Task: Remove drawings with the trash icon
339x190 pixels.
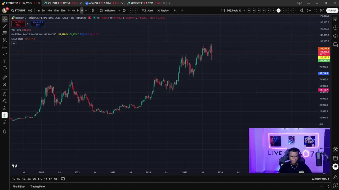Action: 5,131
